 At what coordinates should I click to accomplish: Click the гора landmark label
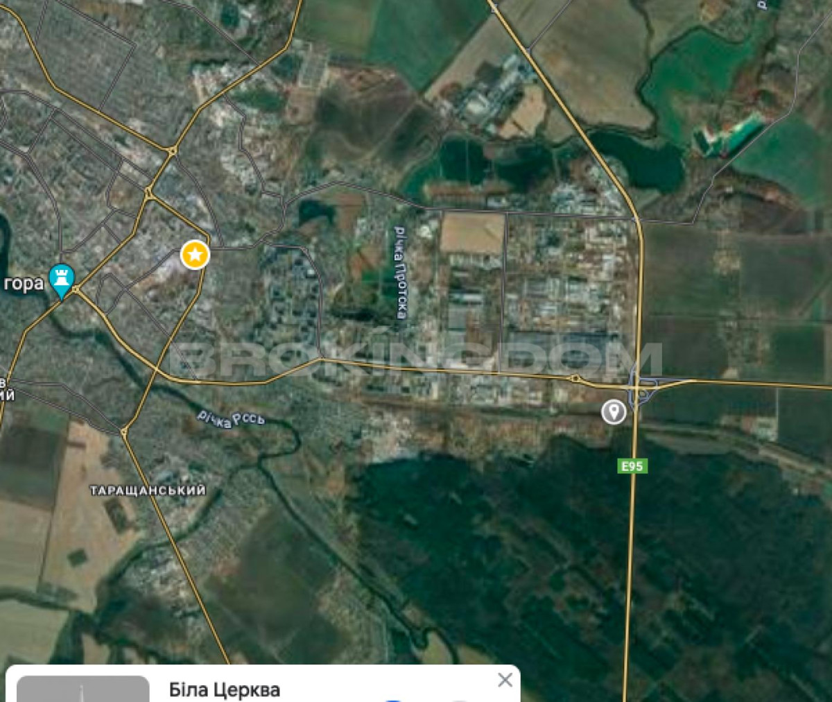tap(23, 284)
